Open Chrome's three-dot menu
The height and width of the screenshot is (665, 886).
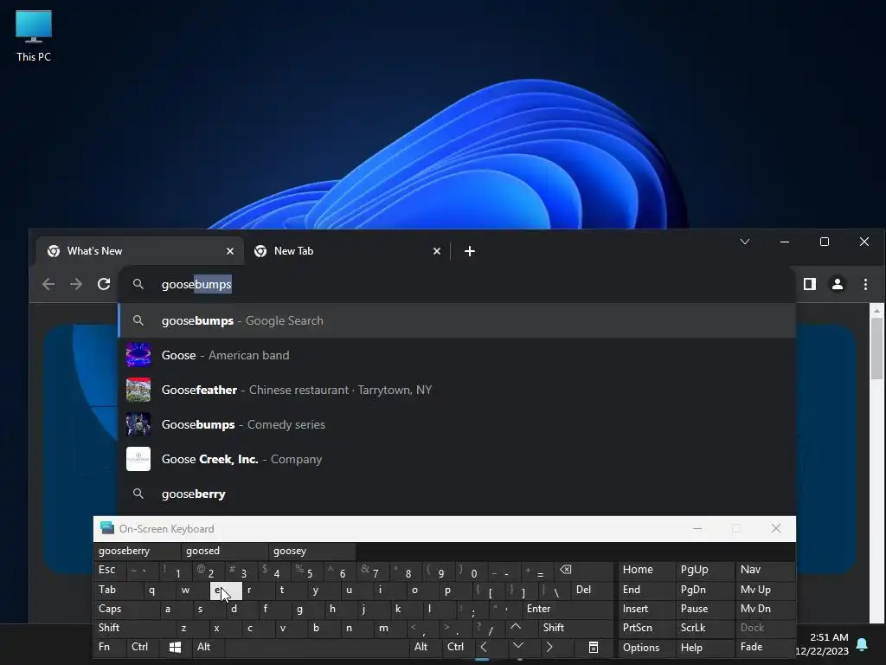(865, 284)
